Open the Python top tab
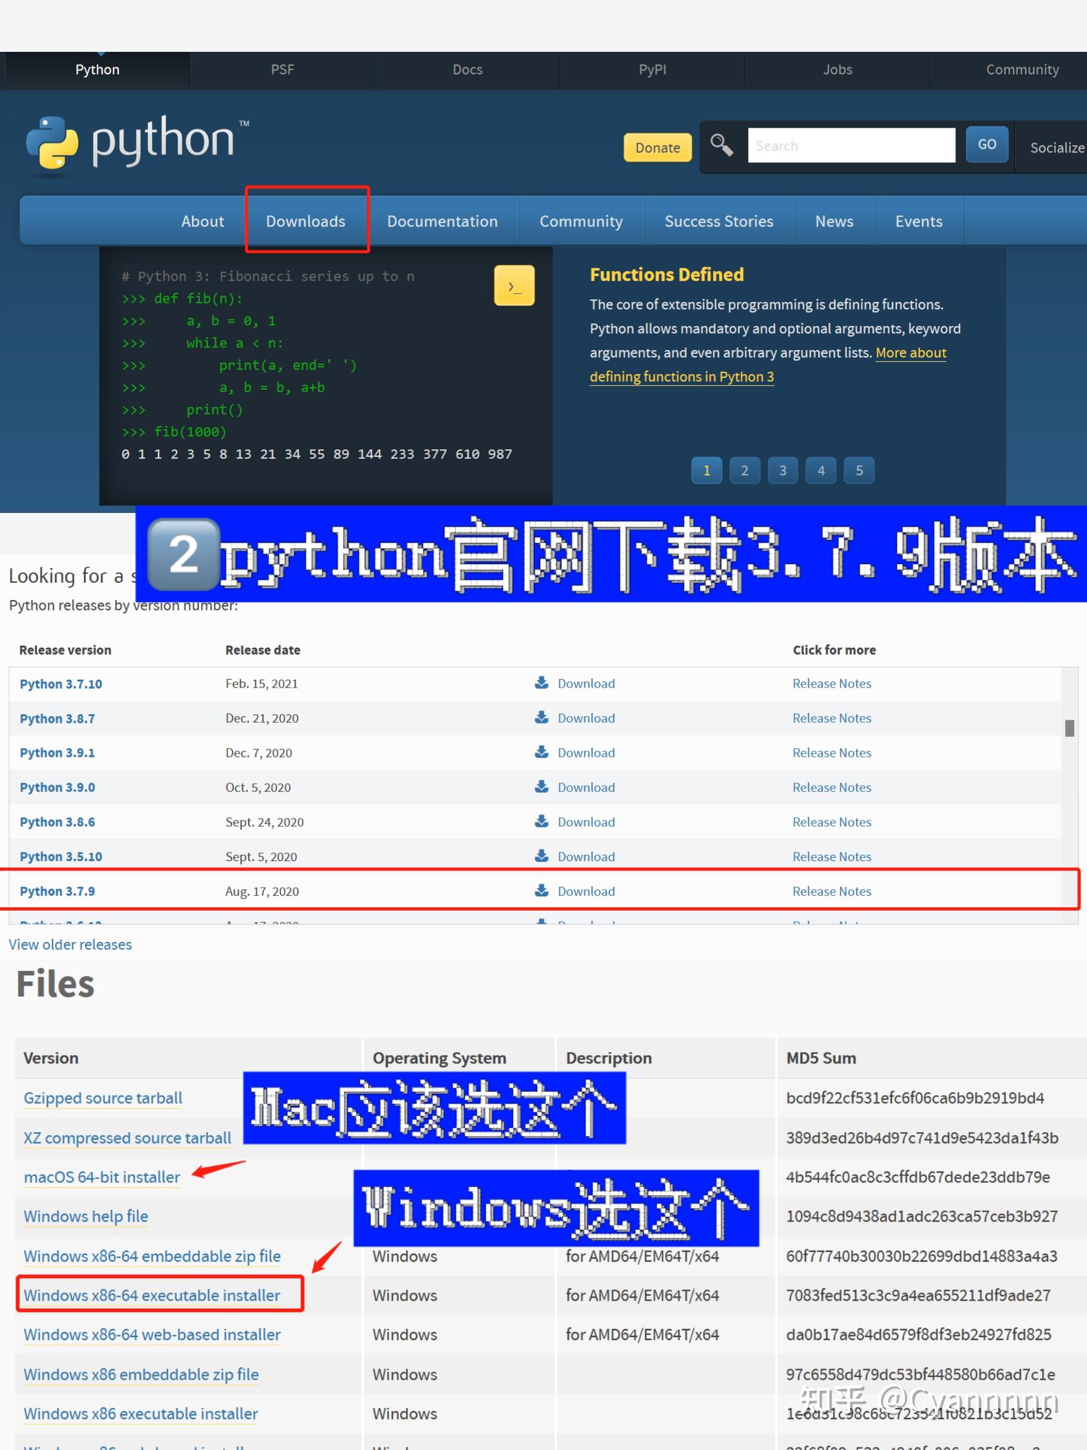Viewport: 1087px width, 1450px height. click(97, 70)
